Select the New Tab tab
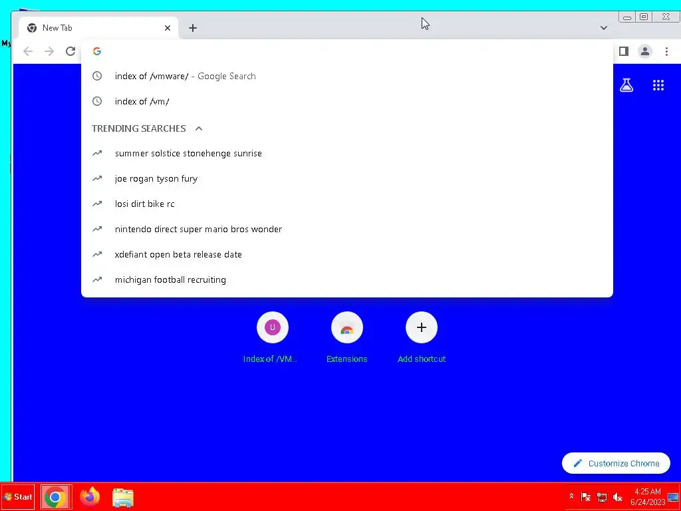 98,28
